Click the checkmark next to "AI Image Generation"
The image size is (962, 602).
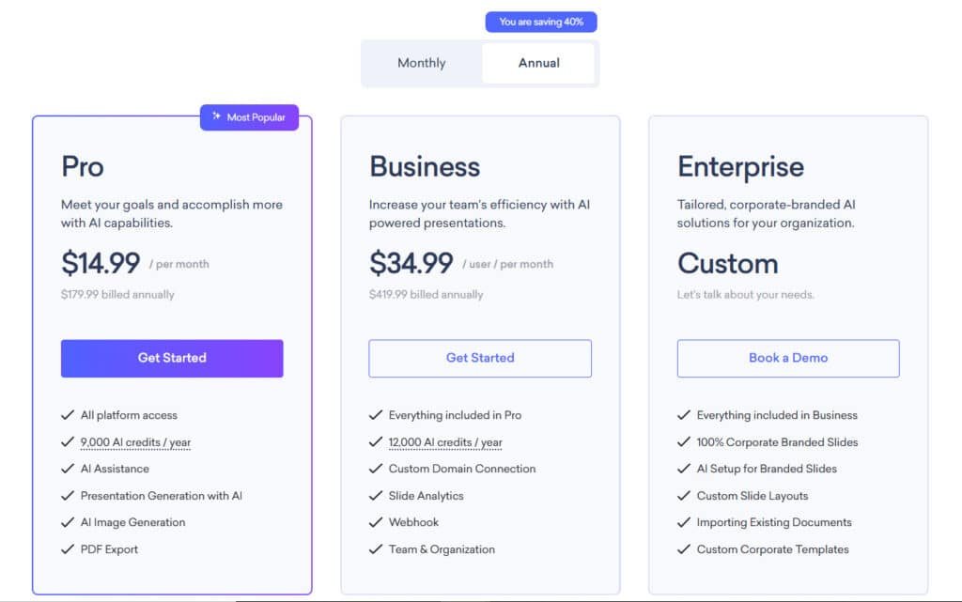click(68, 522)
